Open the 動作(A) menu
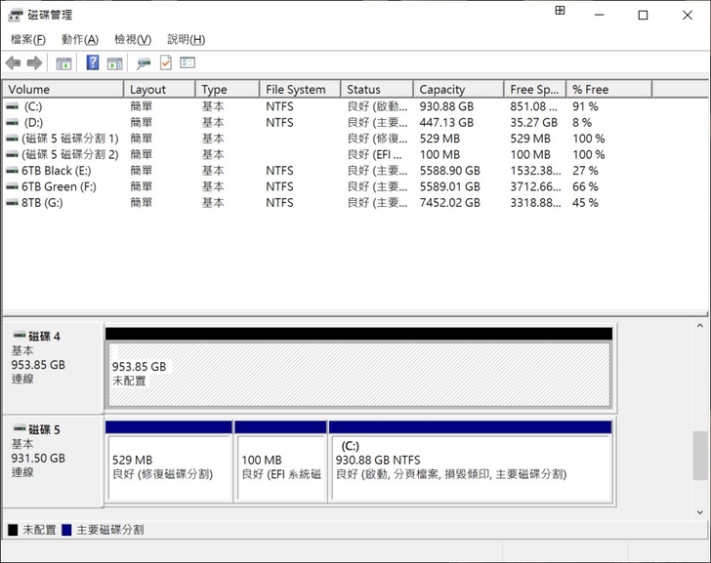The width and height of the screenshot is (711, 563). 80,39
